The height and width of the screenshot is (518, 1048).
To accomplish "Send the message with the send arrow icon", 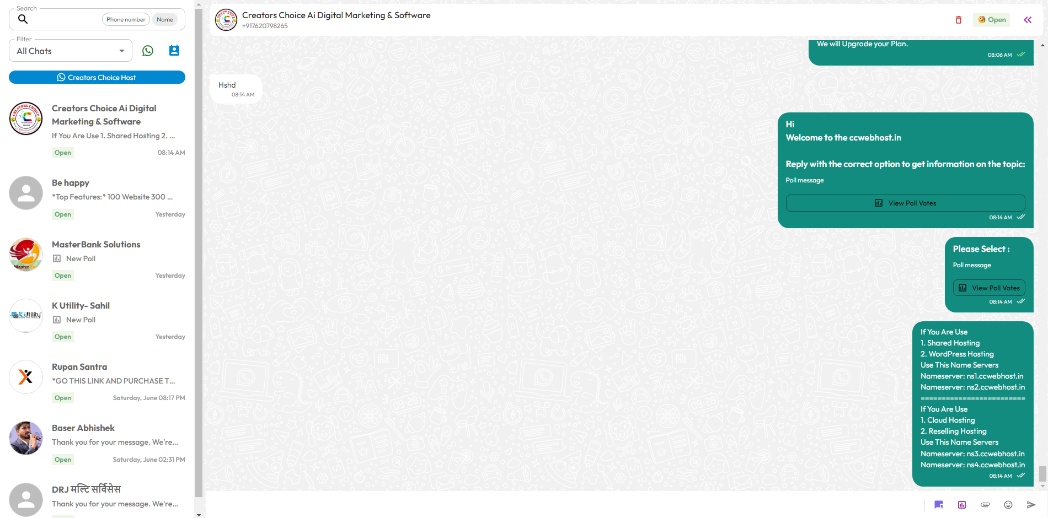I will coord(1031,505).
